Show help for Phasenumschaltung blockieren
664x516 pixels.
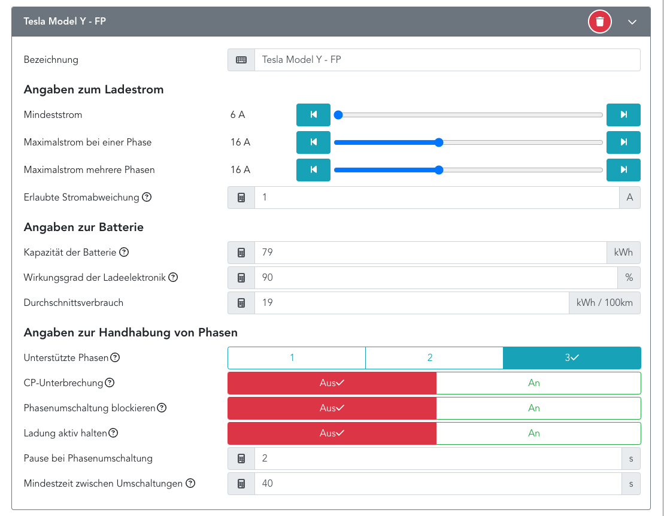click(x=162, y=408)
